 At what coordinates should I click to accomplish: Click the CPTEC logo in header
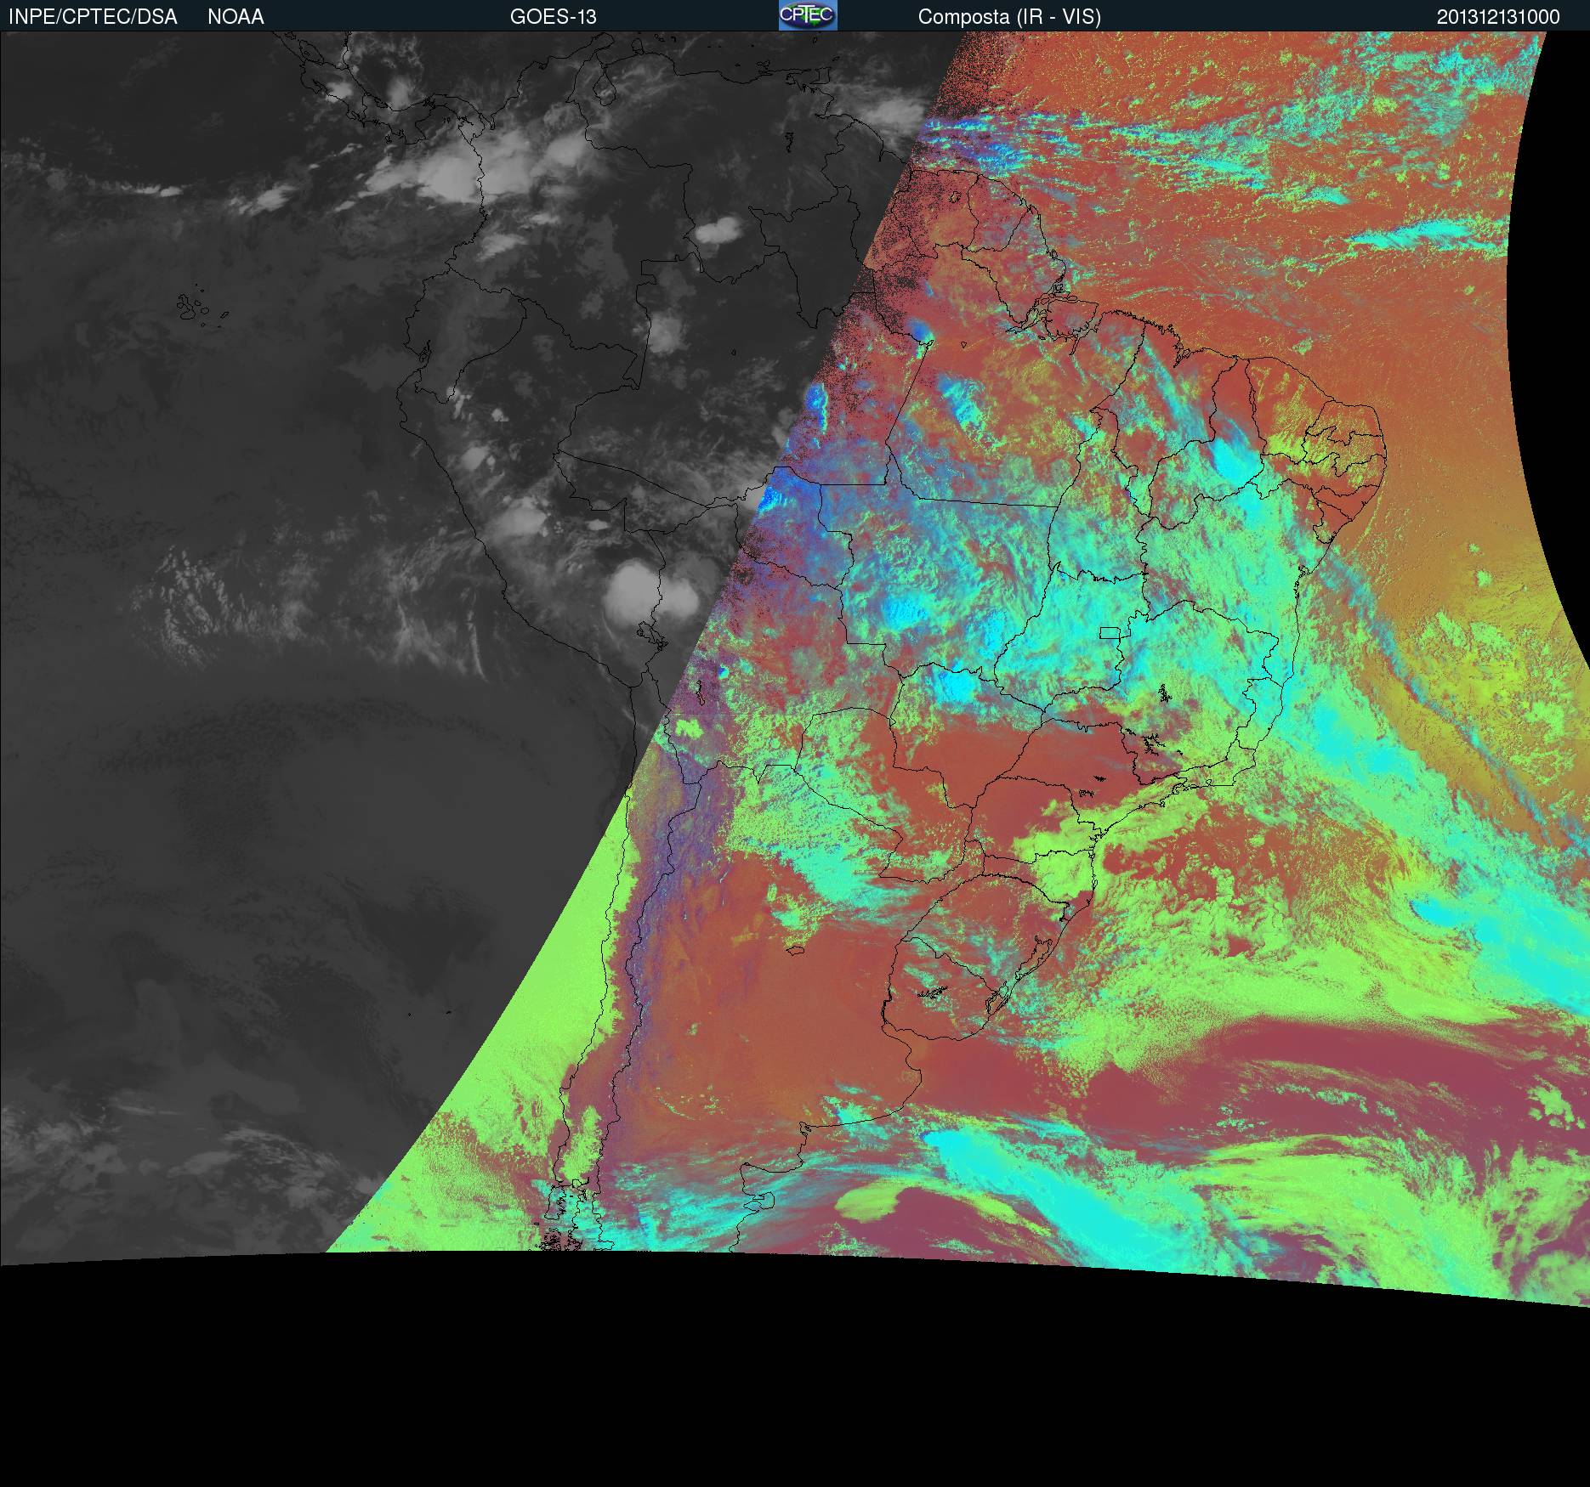pos(808,15)
